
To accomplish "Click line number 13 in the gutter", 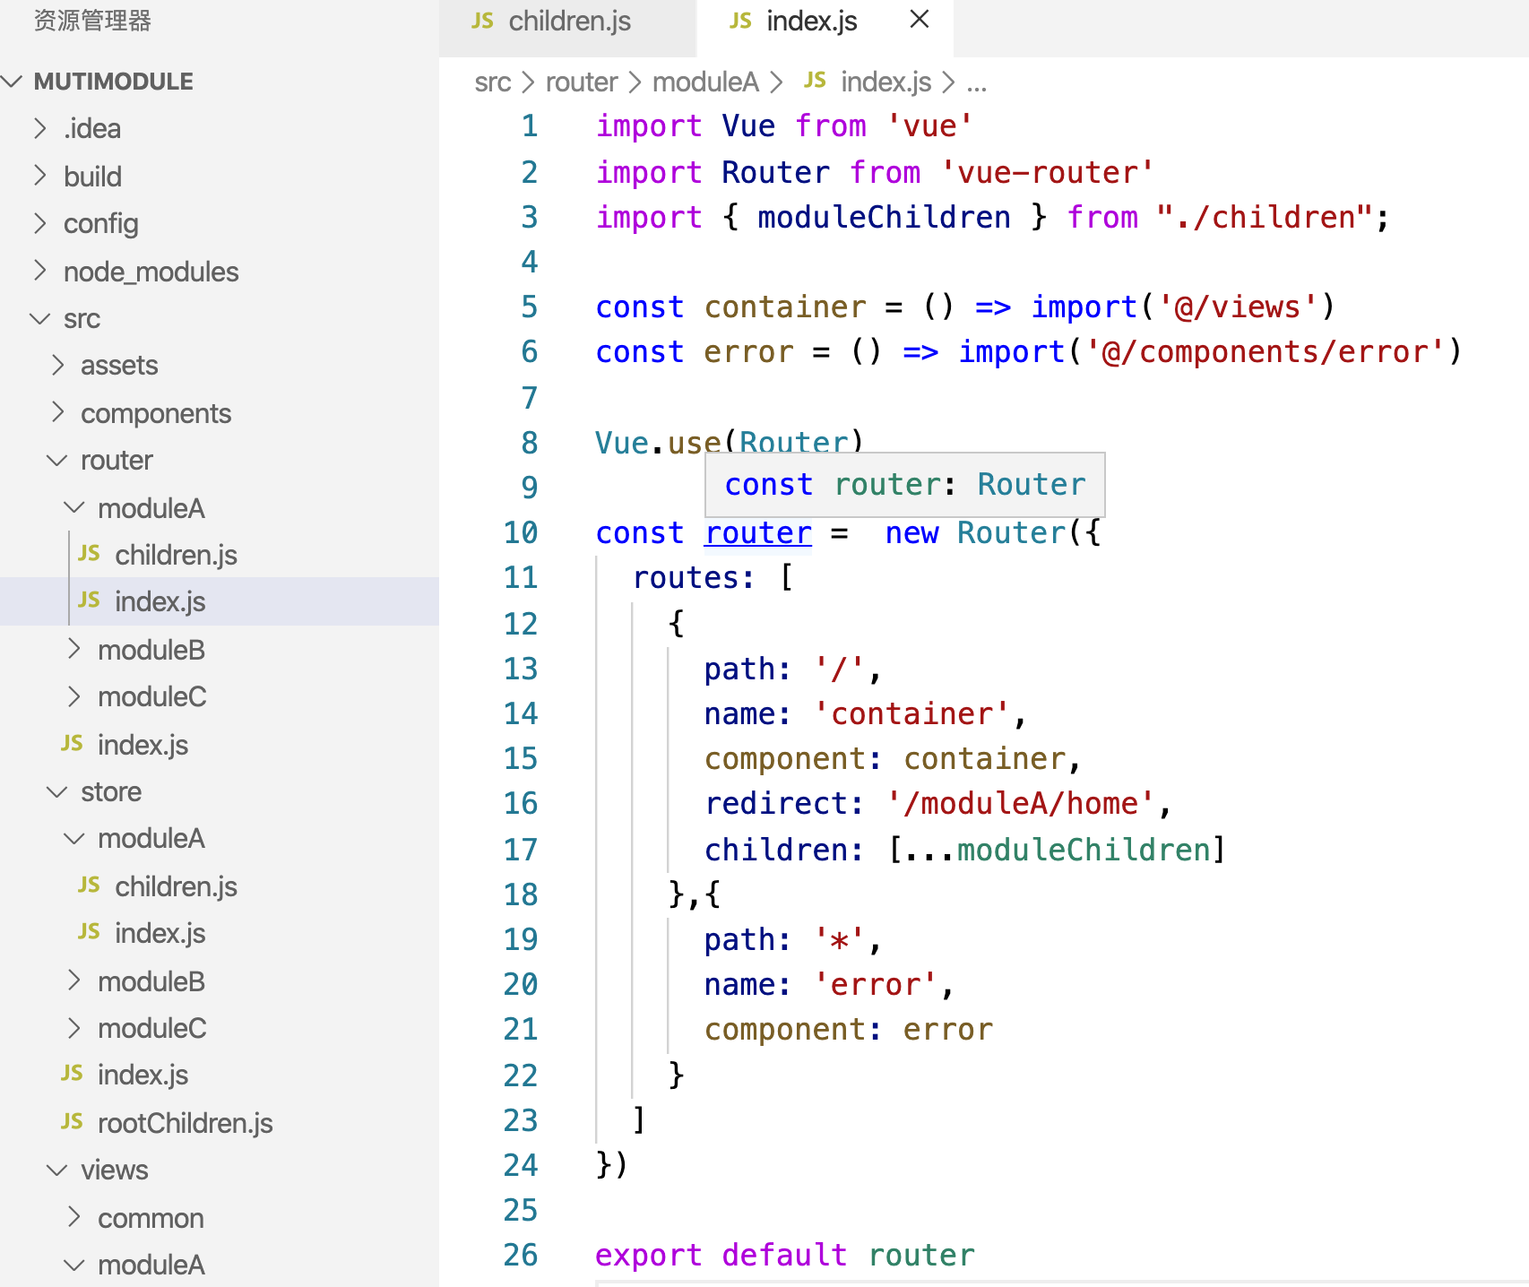I will tap(521, 669).
